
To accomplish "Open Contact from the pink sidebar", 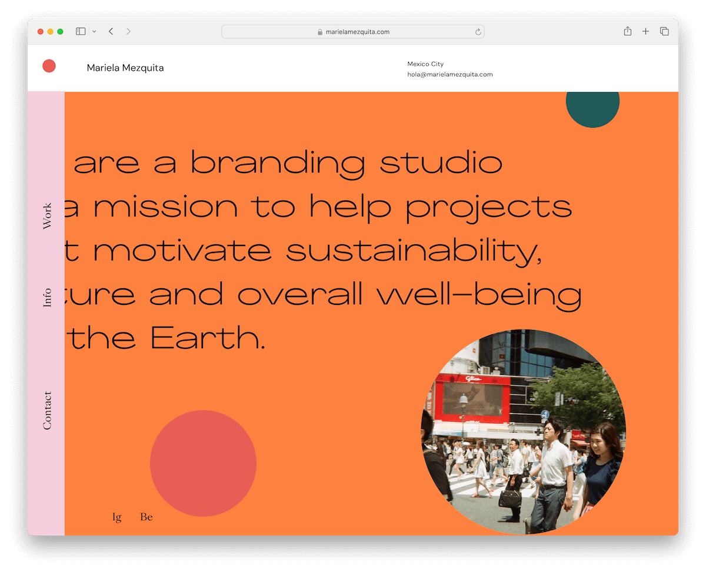I will coord(47,410).
